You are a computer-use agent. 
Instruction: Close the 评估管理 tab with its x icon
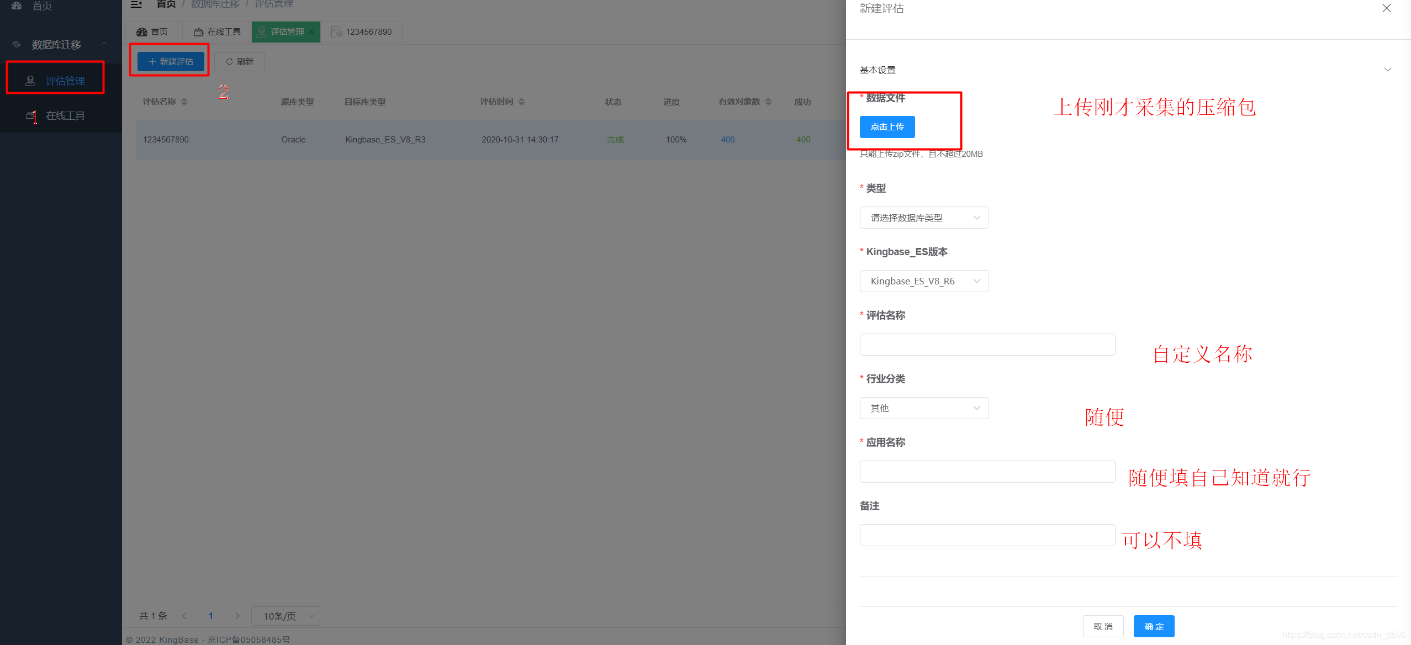[311, 31]
